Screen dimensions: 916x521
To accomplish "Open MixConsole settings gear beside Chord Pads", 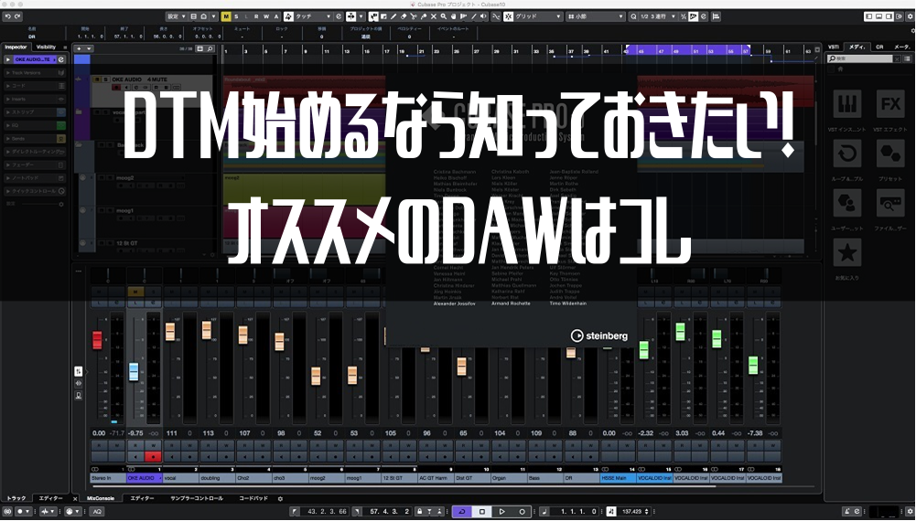I will click(x=280, y=499).
